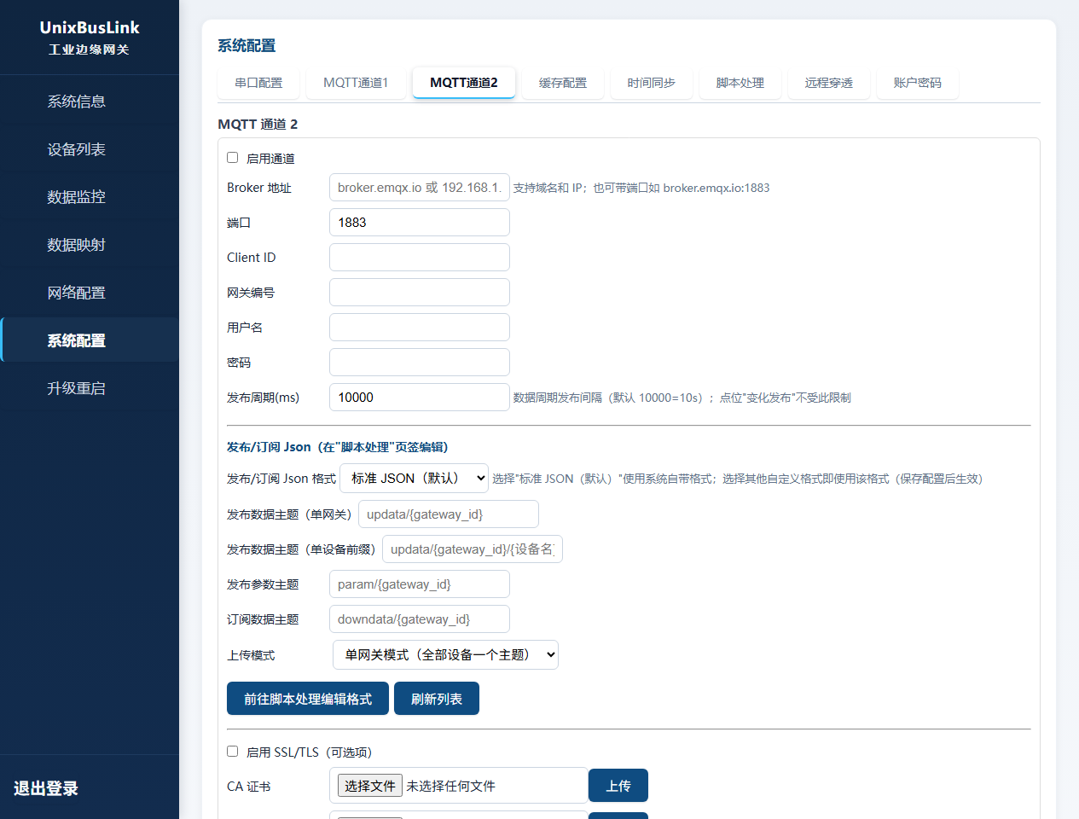Image resolution: width=1079 pixels, height=819 pixels.
Task: Click 退出登录 to log out
Action: point(46,788)
